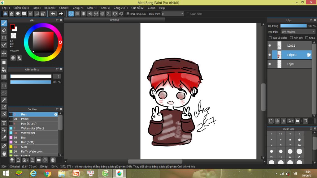Hide layer Lớp9

pos(270,64)
